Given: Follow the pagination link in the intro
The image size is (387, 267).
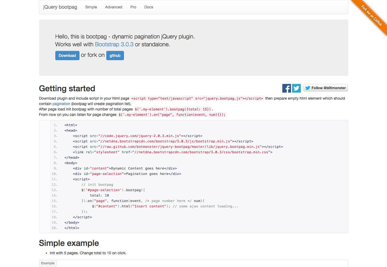Looking at the screenshot, I should [61, 104].
